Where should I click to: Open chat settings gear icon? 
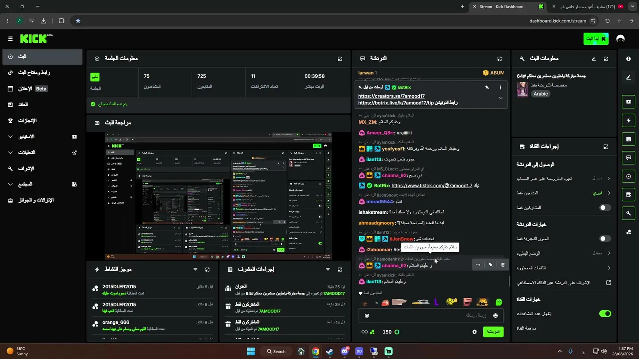coord(475,332)
